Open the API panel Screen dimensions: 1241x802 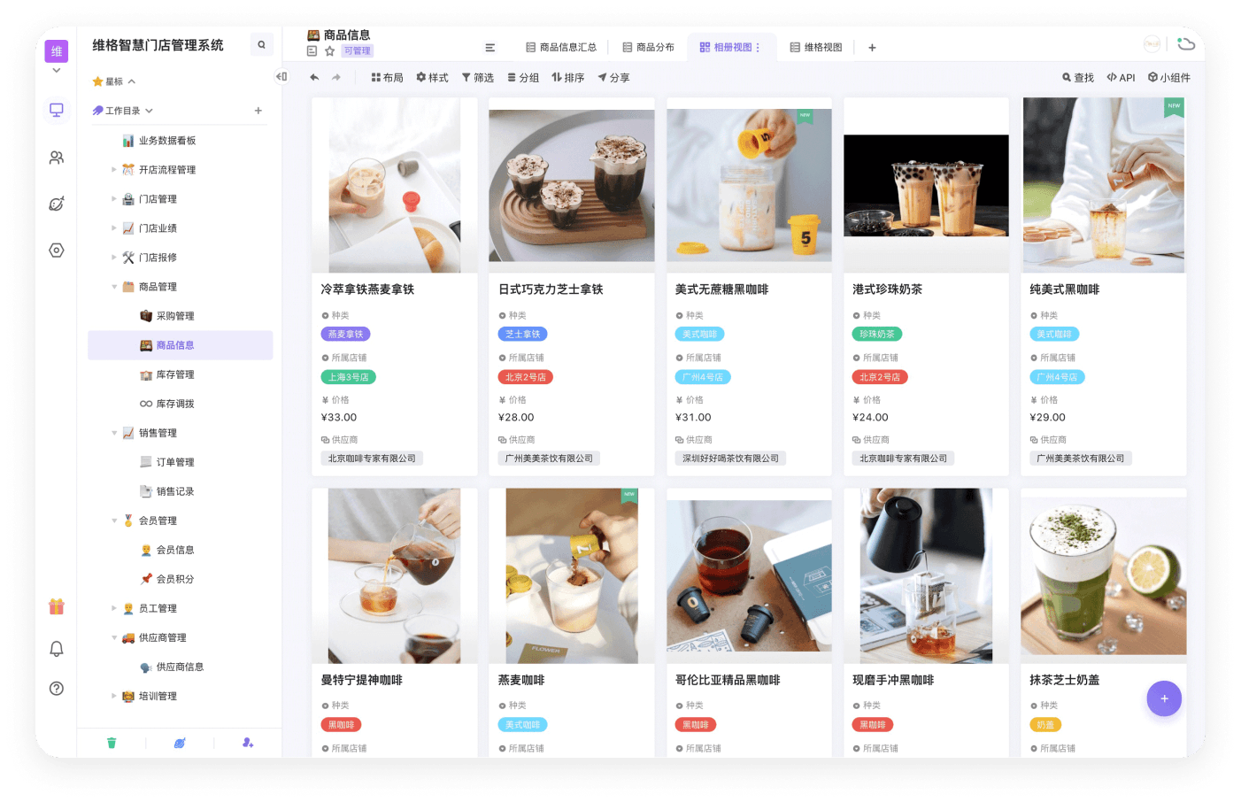tap(1121, 77)
